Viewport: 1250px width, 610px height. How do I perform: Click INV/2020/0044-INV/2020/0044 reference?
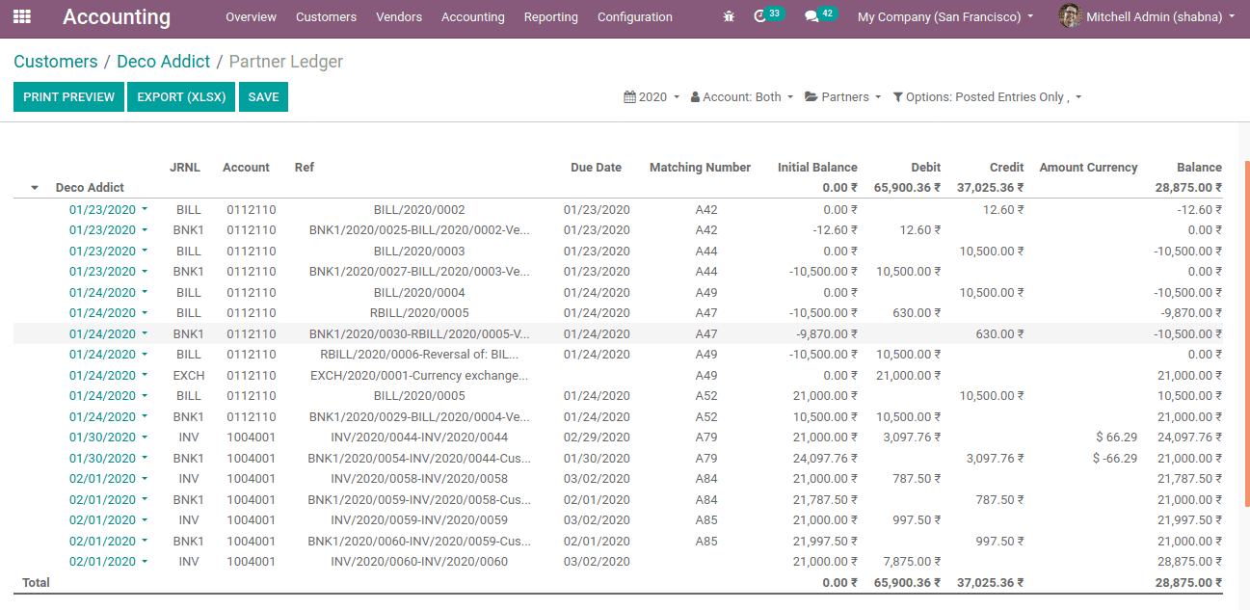419,438
